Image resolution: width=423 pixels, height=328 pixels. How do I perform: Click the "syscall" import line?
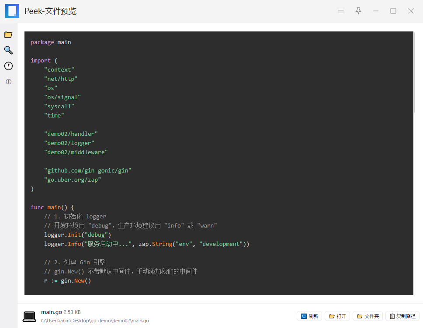pos(59,106)
